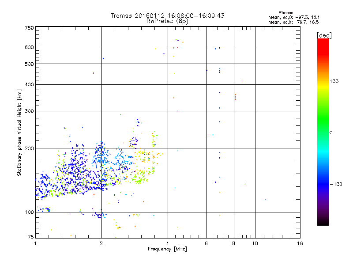Click the x-axis tick label "6"
The image size is (353, 265).
click(206, 243)
